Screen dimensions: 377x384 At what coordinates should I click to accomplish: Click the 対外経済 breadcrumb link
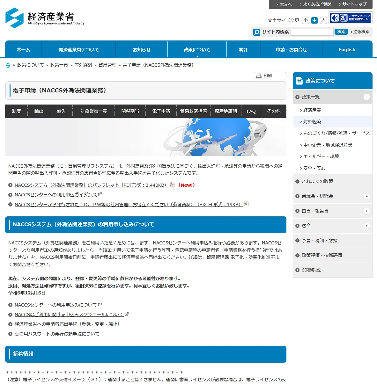click(x=83, y=65)
